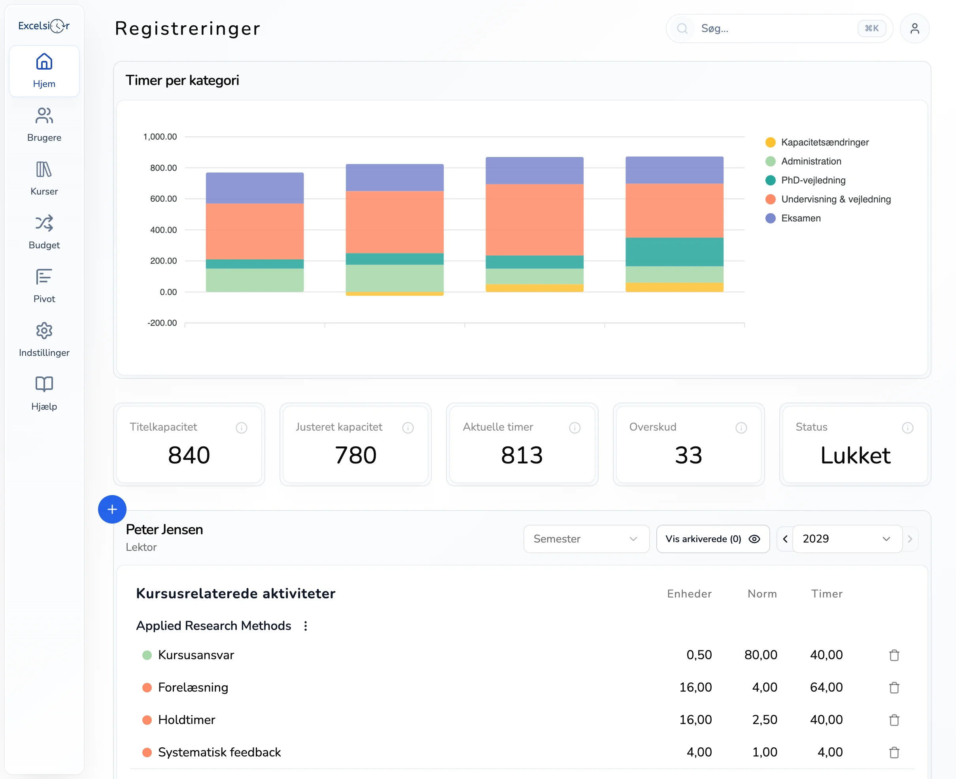Show info for Overskud
The height and width of the screenshot is (779, 956).
click(741, 427)
